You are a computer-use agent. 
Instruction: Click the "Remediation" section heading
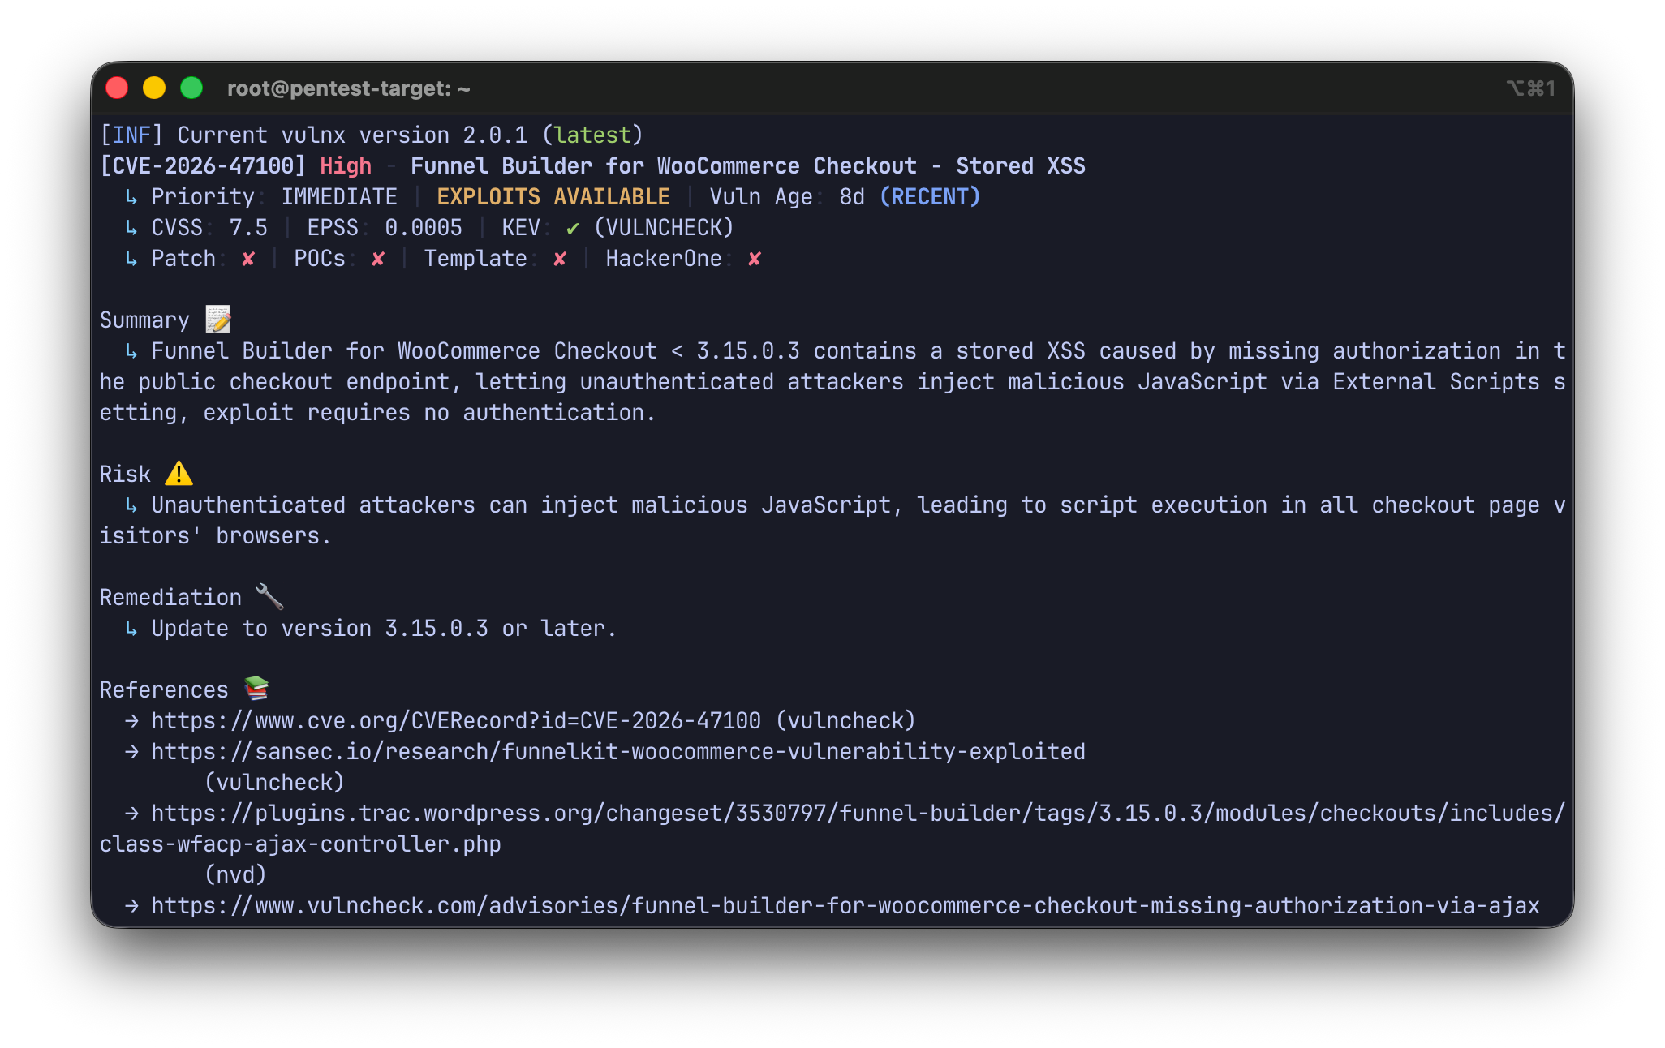(x=170, y=597)
